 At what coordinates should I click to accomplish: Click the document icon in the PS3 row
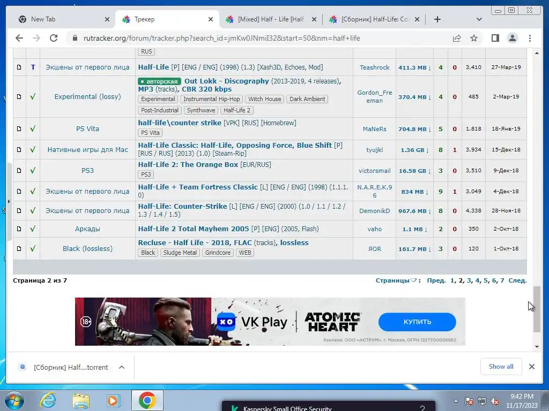click(19, 171)
